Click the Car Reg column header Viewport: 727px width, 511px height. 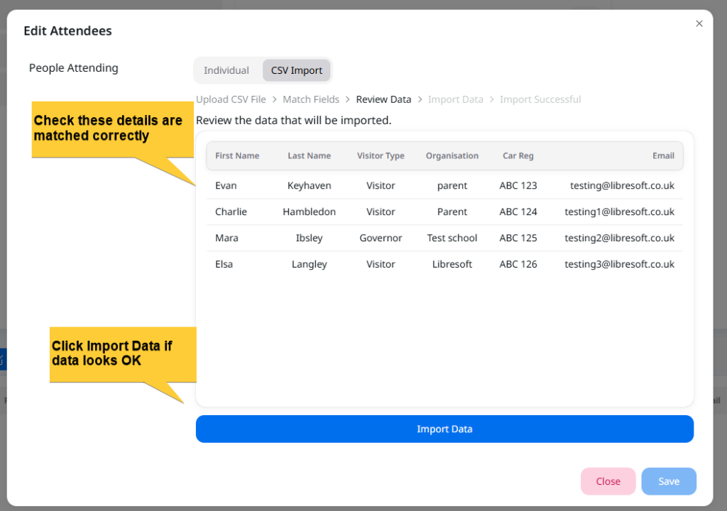pos(518,155)
